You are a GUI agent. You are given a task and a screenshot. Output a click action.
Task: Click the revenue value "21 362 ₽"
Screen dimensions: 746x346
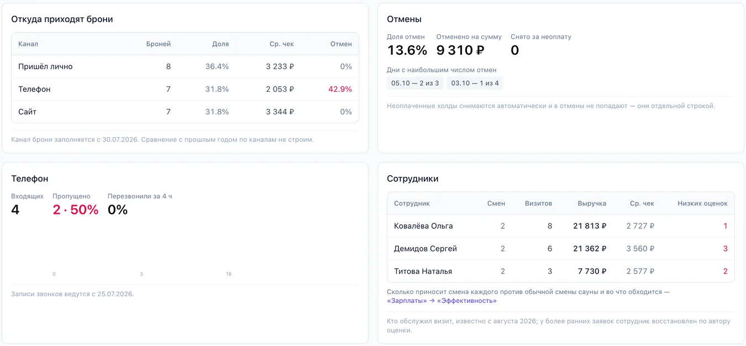(590, 249)
